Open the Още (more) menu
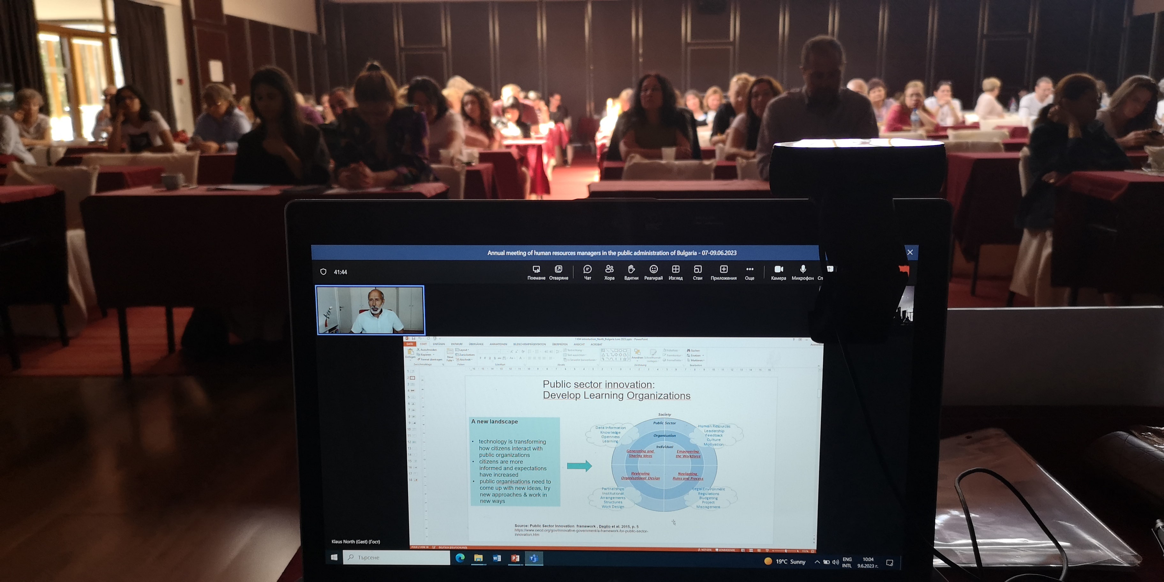The width and height of the screenshot is (1164, 582). pyautogui.click(x=750, y=272)
